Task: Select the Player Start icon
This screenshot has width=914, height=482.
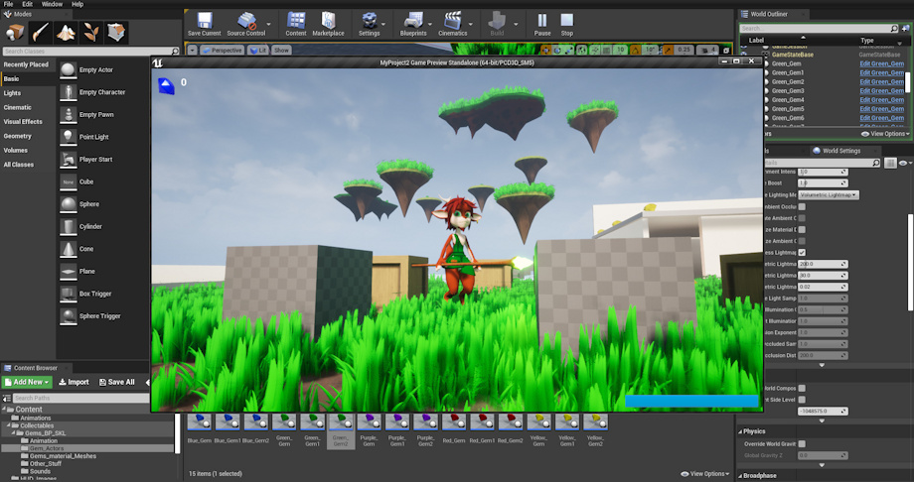Action: pyautogui.click(x=69, y=160)
